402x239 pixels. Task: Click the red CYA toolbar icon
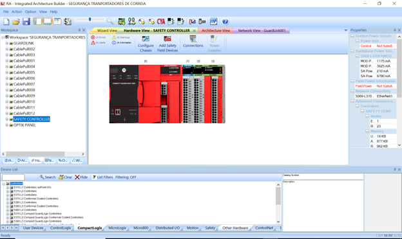click(x=161, y=21)
